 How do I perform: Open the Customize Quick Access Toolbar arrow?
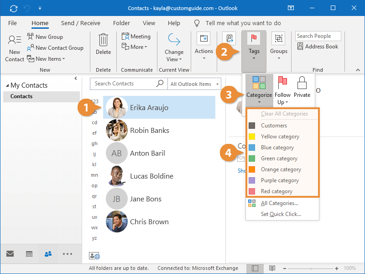40,8
